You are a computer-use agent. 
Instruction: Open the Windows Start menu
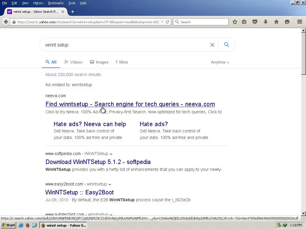(x=8, y=225)
